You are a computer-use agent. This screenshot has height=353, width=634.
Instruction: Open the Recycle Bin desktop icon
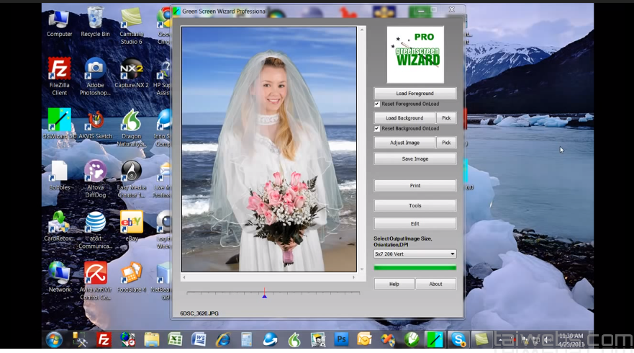click(95, 19)
